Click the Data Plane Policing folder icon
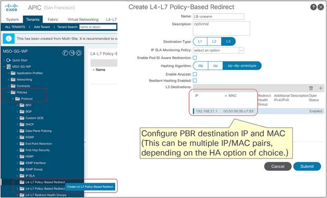Viewport: 327px width, 198px height. click(x=22, y=131)
